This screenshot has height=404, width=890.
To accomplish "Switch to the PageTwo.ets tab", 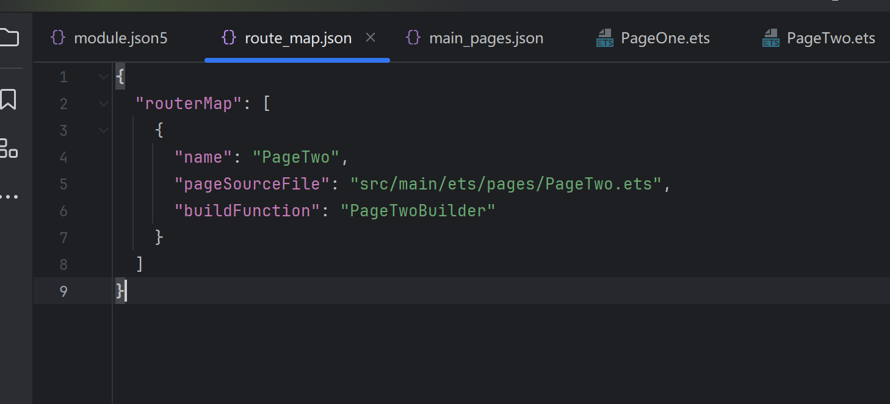I will point(830,38).
